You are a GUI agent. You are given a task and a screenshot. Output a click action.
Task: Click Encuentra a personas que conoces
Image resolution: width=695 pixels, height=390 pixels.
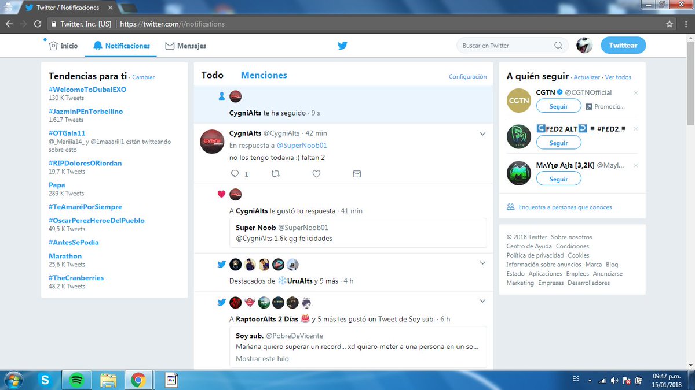coord(565,207)
